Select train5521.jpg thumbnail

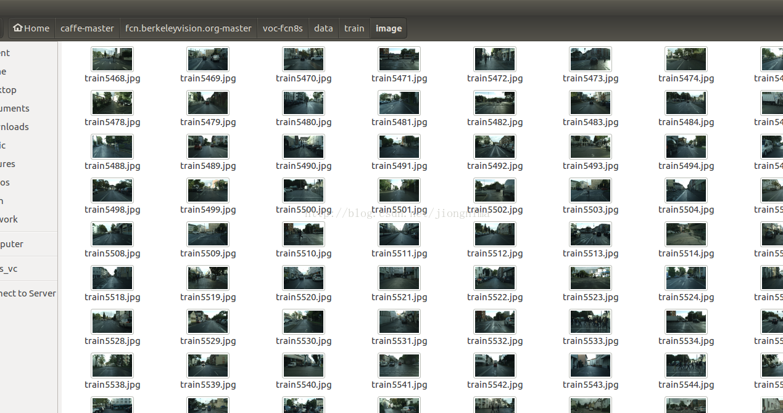pyautogui.click(x=399, y=278)
